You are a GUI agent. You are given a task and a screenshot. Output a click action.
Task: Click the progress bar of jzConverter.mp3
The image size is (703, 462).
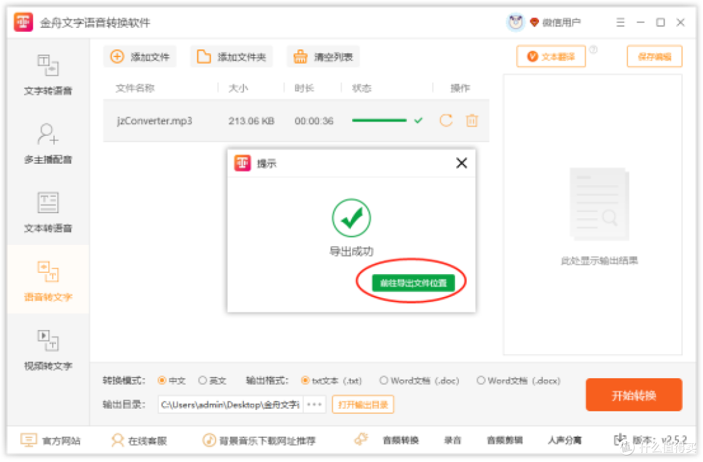(379, 120)
